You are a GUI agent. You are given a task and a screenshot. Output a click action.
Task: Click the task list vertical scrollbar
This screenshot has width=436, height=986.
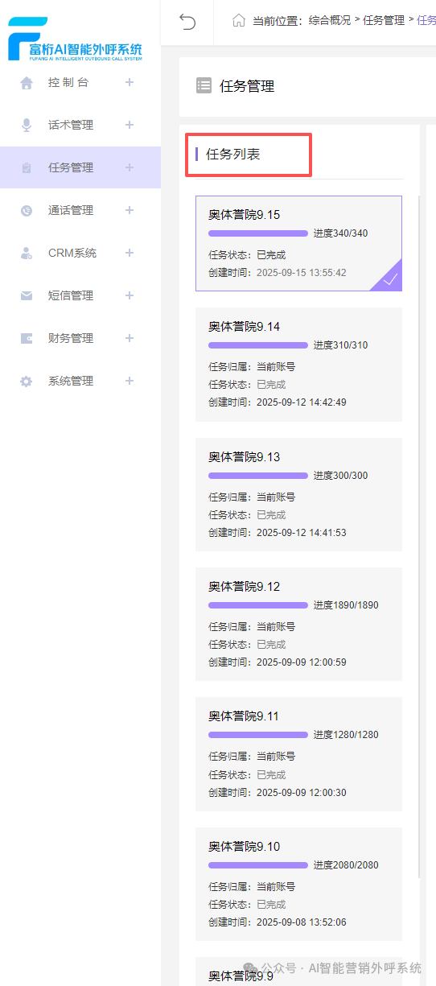click(x=419, y=535)
